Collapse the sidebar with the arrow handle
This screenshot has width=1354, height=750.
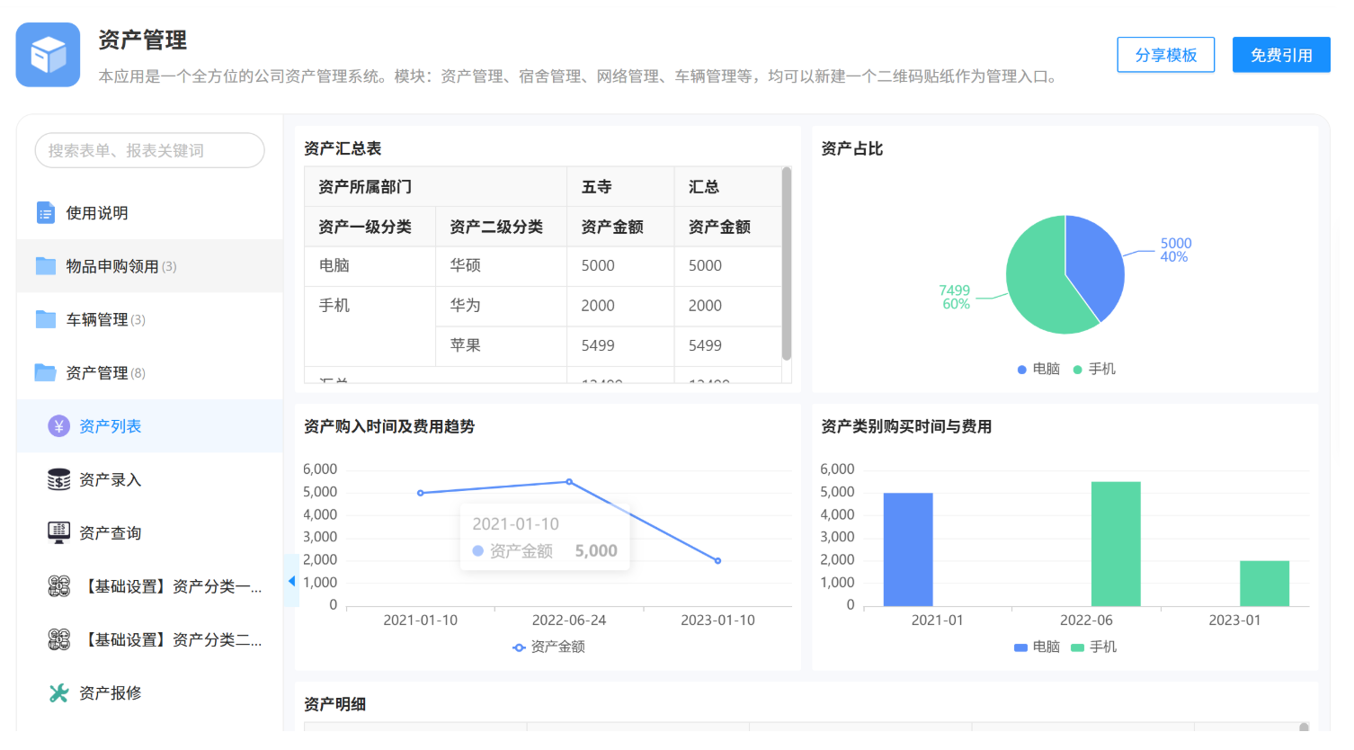click(291, 581)
